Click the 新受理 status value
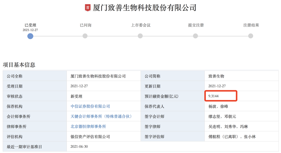Image resolution: width=281 pixels, height=153 pixels. point(76,96)
